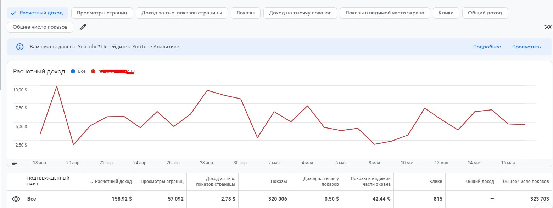Sort by 'Просмотры страниц' column header
The image size is (553, 208).
tap(162, 182)
